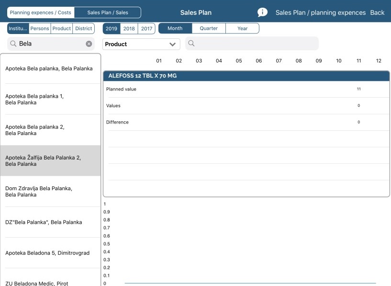Select Sales Plan / Sales segment

pos(108,12)
